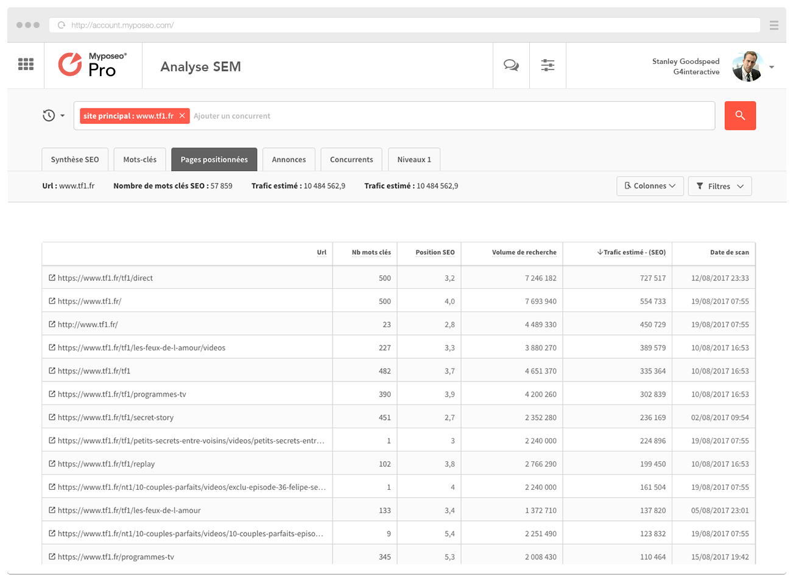
Task: Switch to the Concurrents tab
Action: pyautogui.click(x=351, y=160)
